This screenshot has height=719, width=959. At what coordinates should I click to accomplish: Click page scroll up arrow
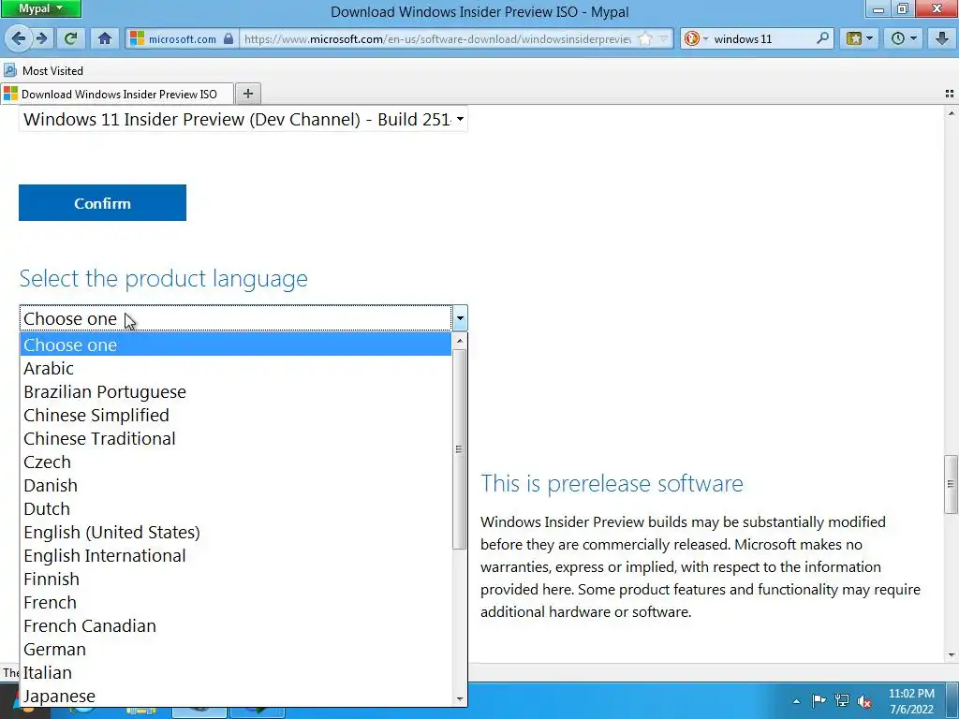(952, 113)
